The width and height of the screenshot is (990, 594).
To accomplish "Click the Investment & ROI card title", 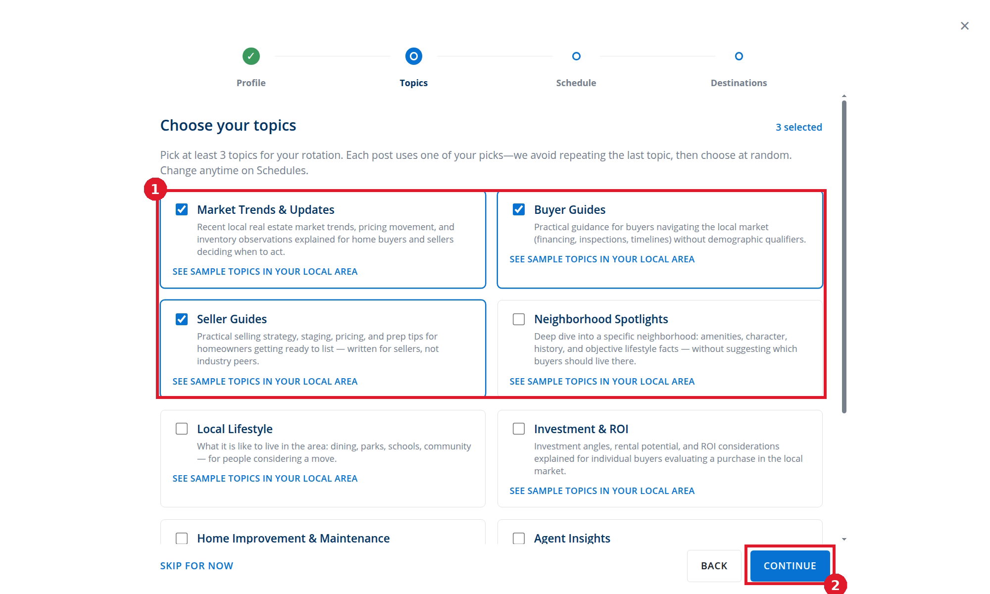I will (581, 429).
